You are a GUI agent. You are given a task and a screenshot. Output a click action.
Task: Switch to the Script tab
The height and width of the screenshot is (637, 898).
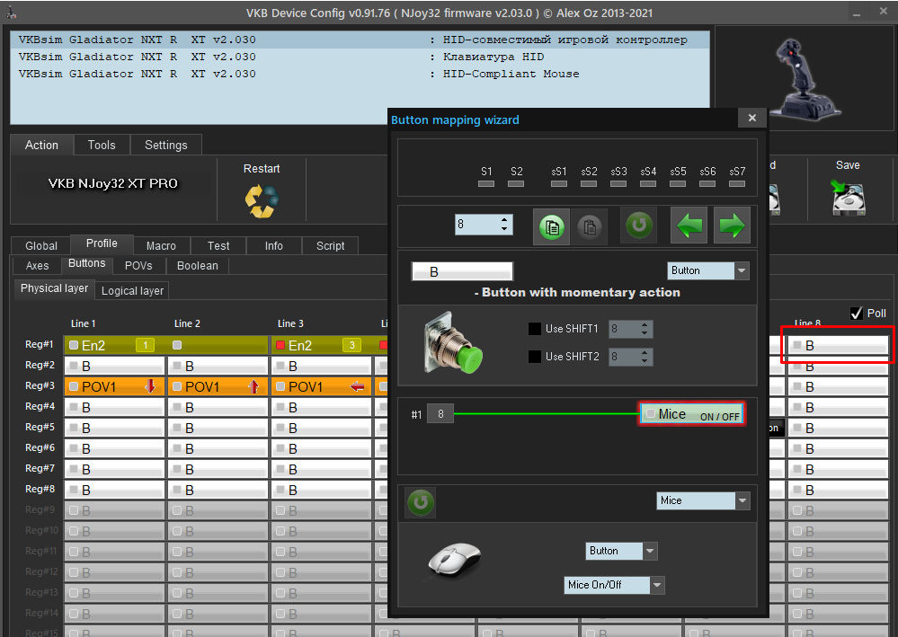(331, 245)
